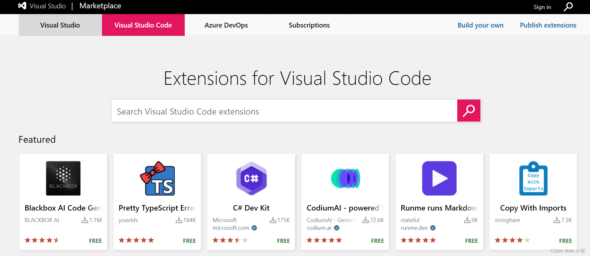Click the Blackbox AI star rating

[x=42, y=240]
